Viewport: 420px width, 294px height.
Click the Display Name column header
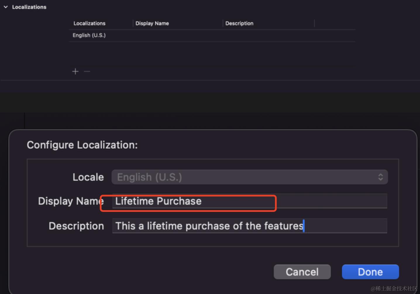coord(152,23)
